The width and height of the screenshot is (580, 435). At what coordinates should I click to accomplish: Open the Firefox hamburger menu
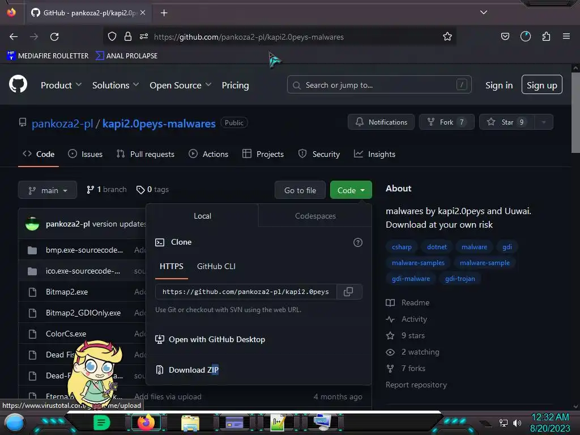566,36
